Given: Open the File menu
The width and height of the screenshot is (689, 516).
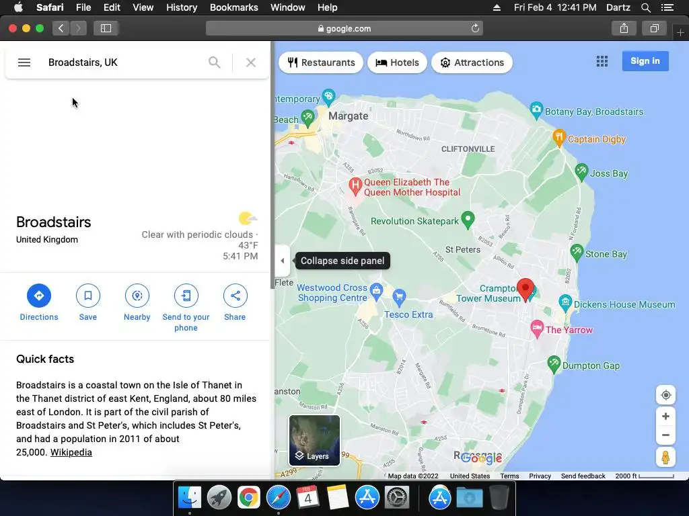Looking at the screenshot, I should pyautogui.click(x=83, y=7).
